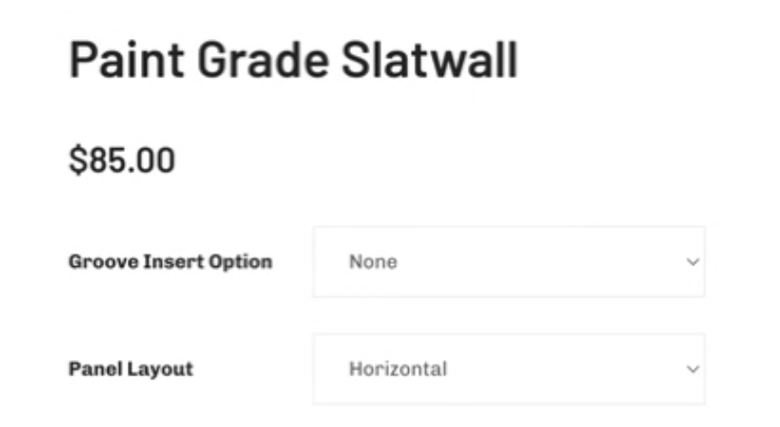
Task: Select the Horizontal value text
Action: 397,369
